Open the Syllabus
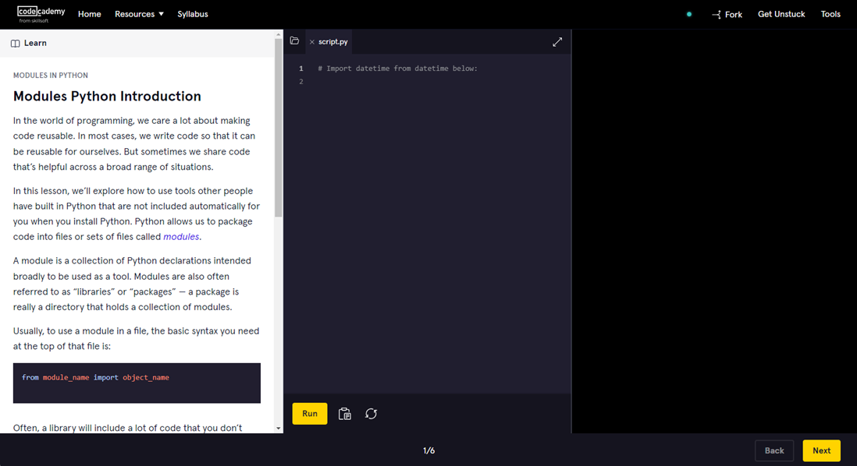This screenshot has height=466, width=857. pos(193,14)
